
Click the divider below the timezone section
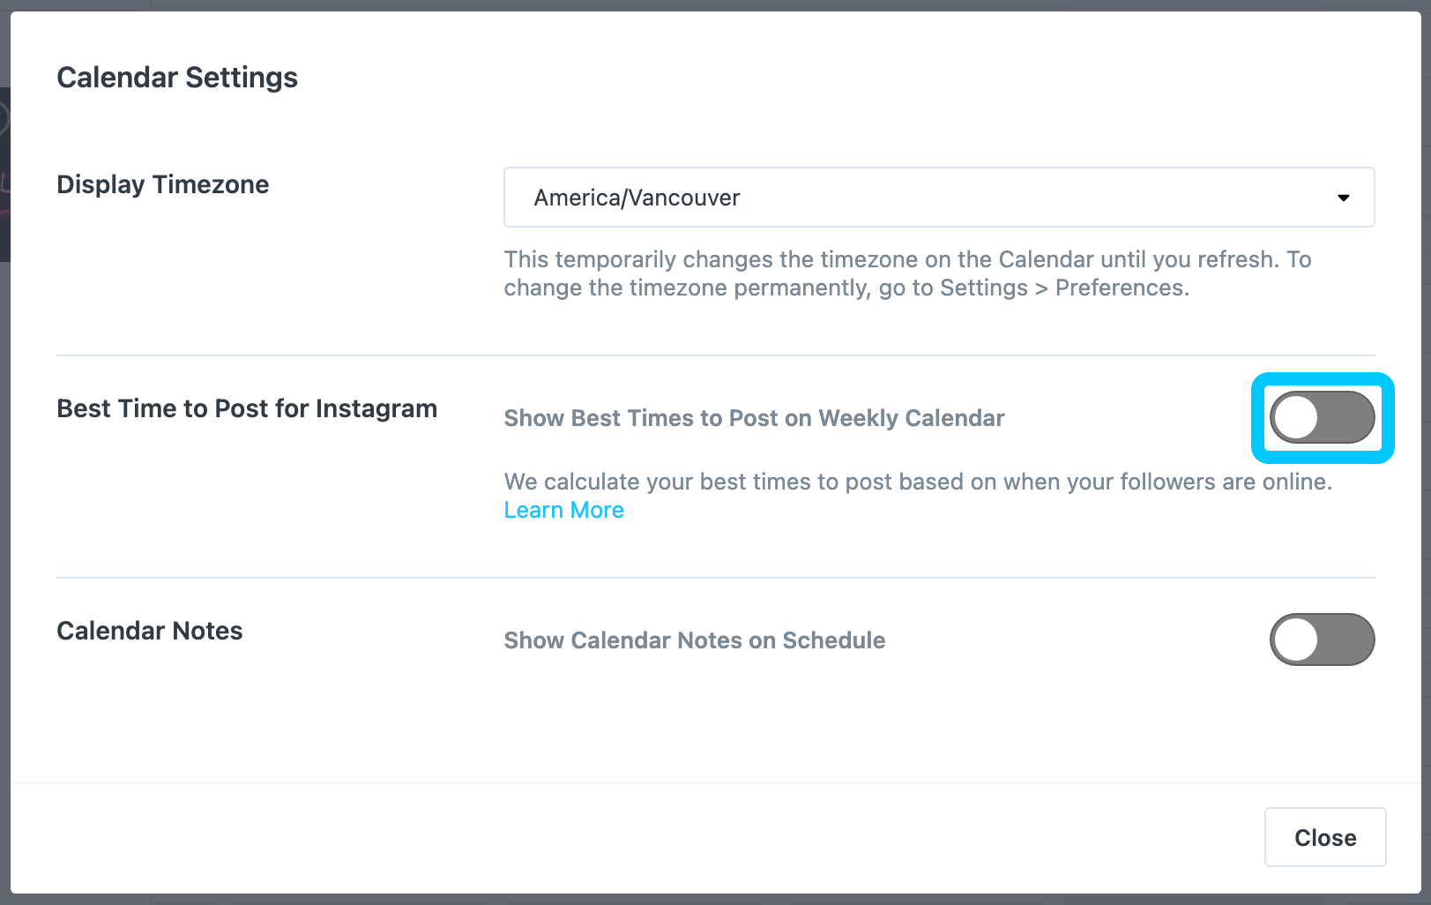pyautogui.click(x=716, y=355)
